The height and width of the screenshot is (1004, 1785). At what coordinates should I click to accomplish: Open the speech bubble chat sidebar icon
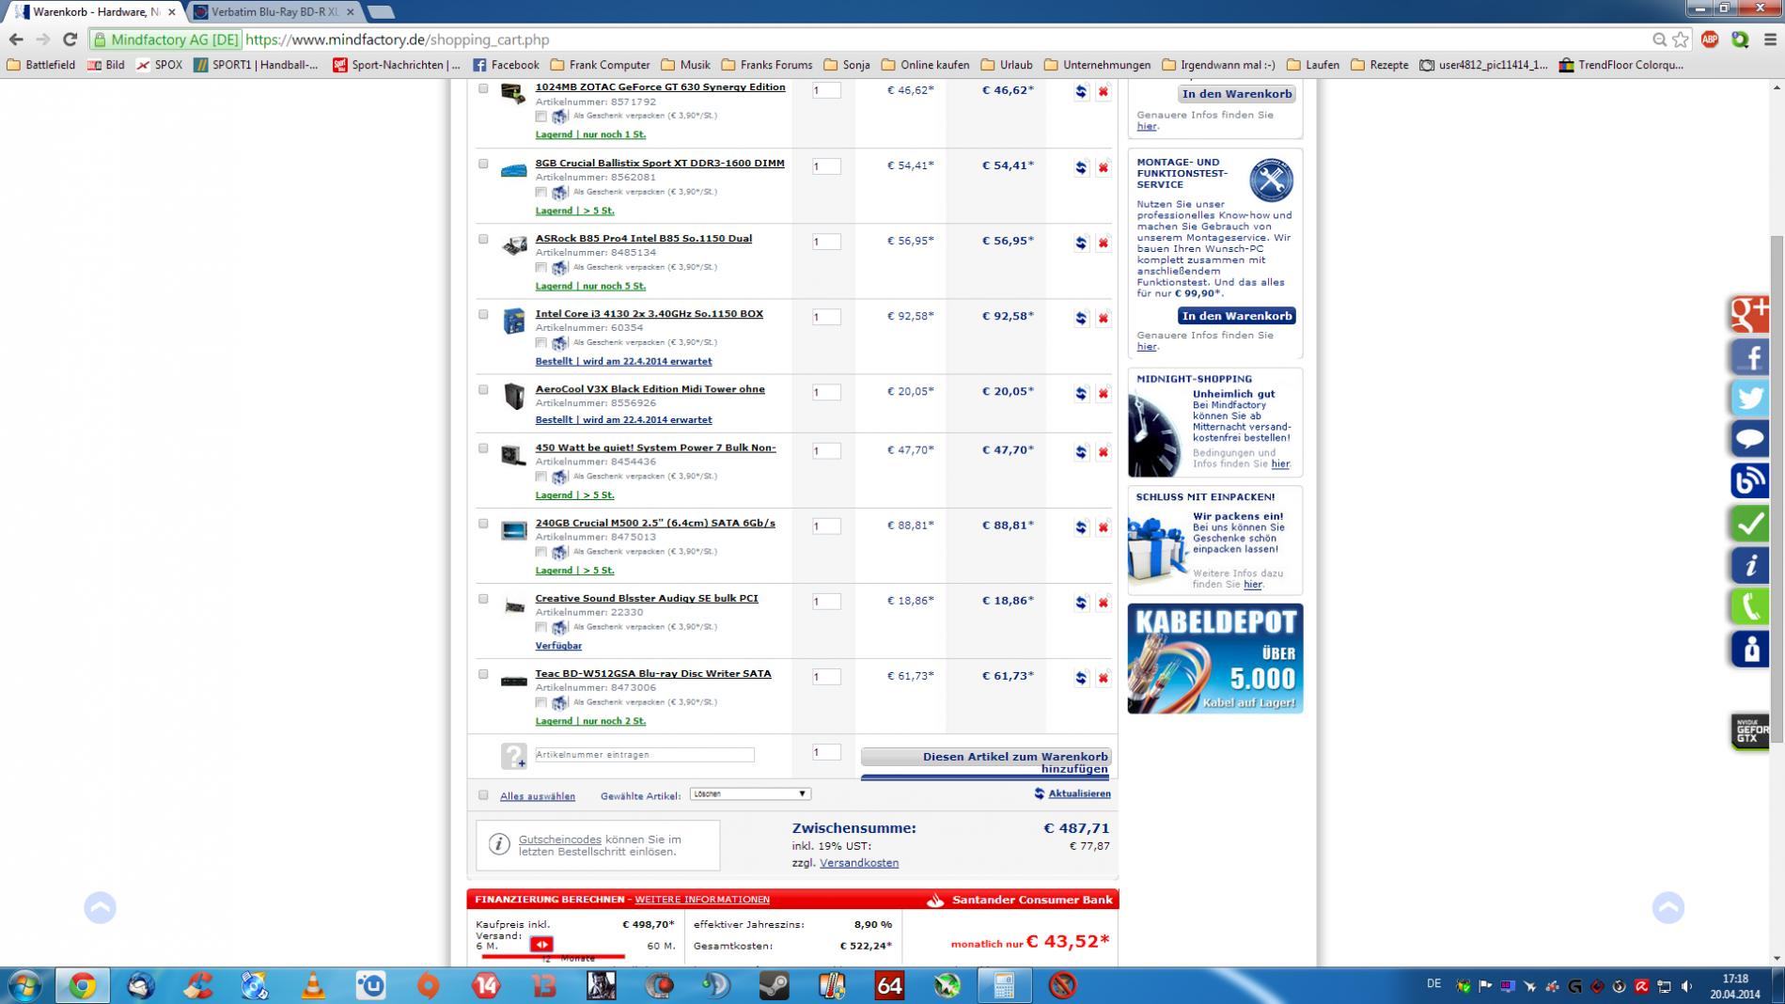coord(1750,439)
